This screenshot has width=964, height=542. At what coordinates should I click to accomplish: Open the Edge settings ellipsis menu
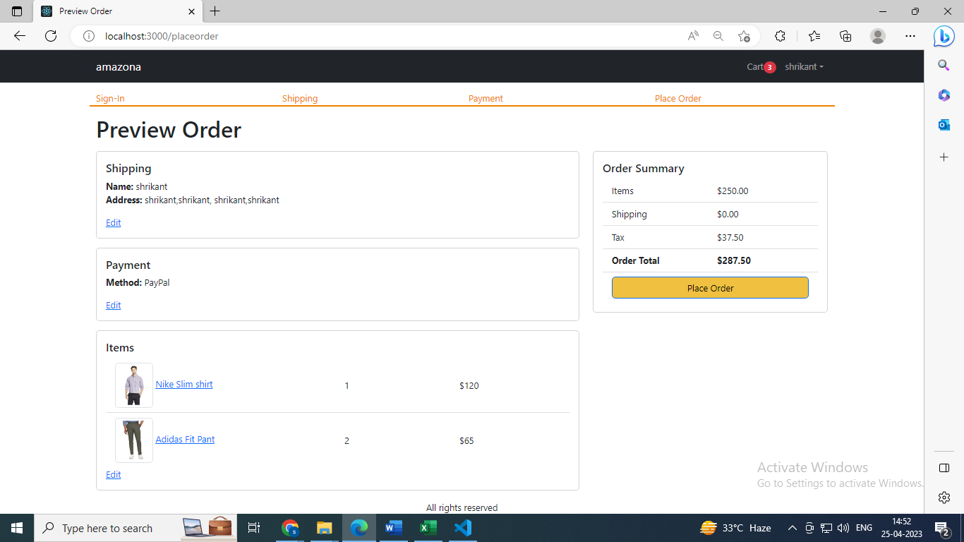tap(910, 36)
